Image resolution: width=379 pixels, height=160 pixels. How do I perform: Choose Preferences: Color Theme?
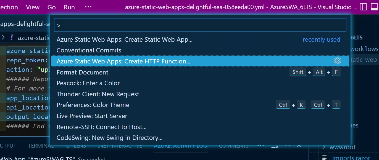pos(93,105)
